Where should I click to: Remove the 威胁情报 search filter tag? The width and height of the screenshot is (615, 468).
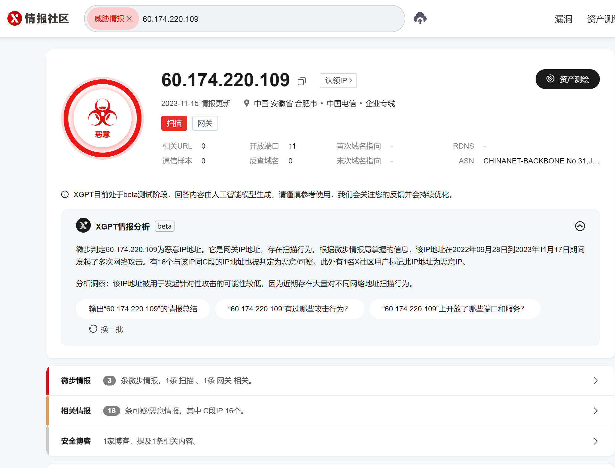pos(129,19)
